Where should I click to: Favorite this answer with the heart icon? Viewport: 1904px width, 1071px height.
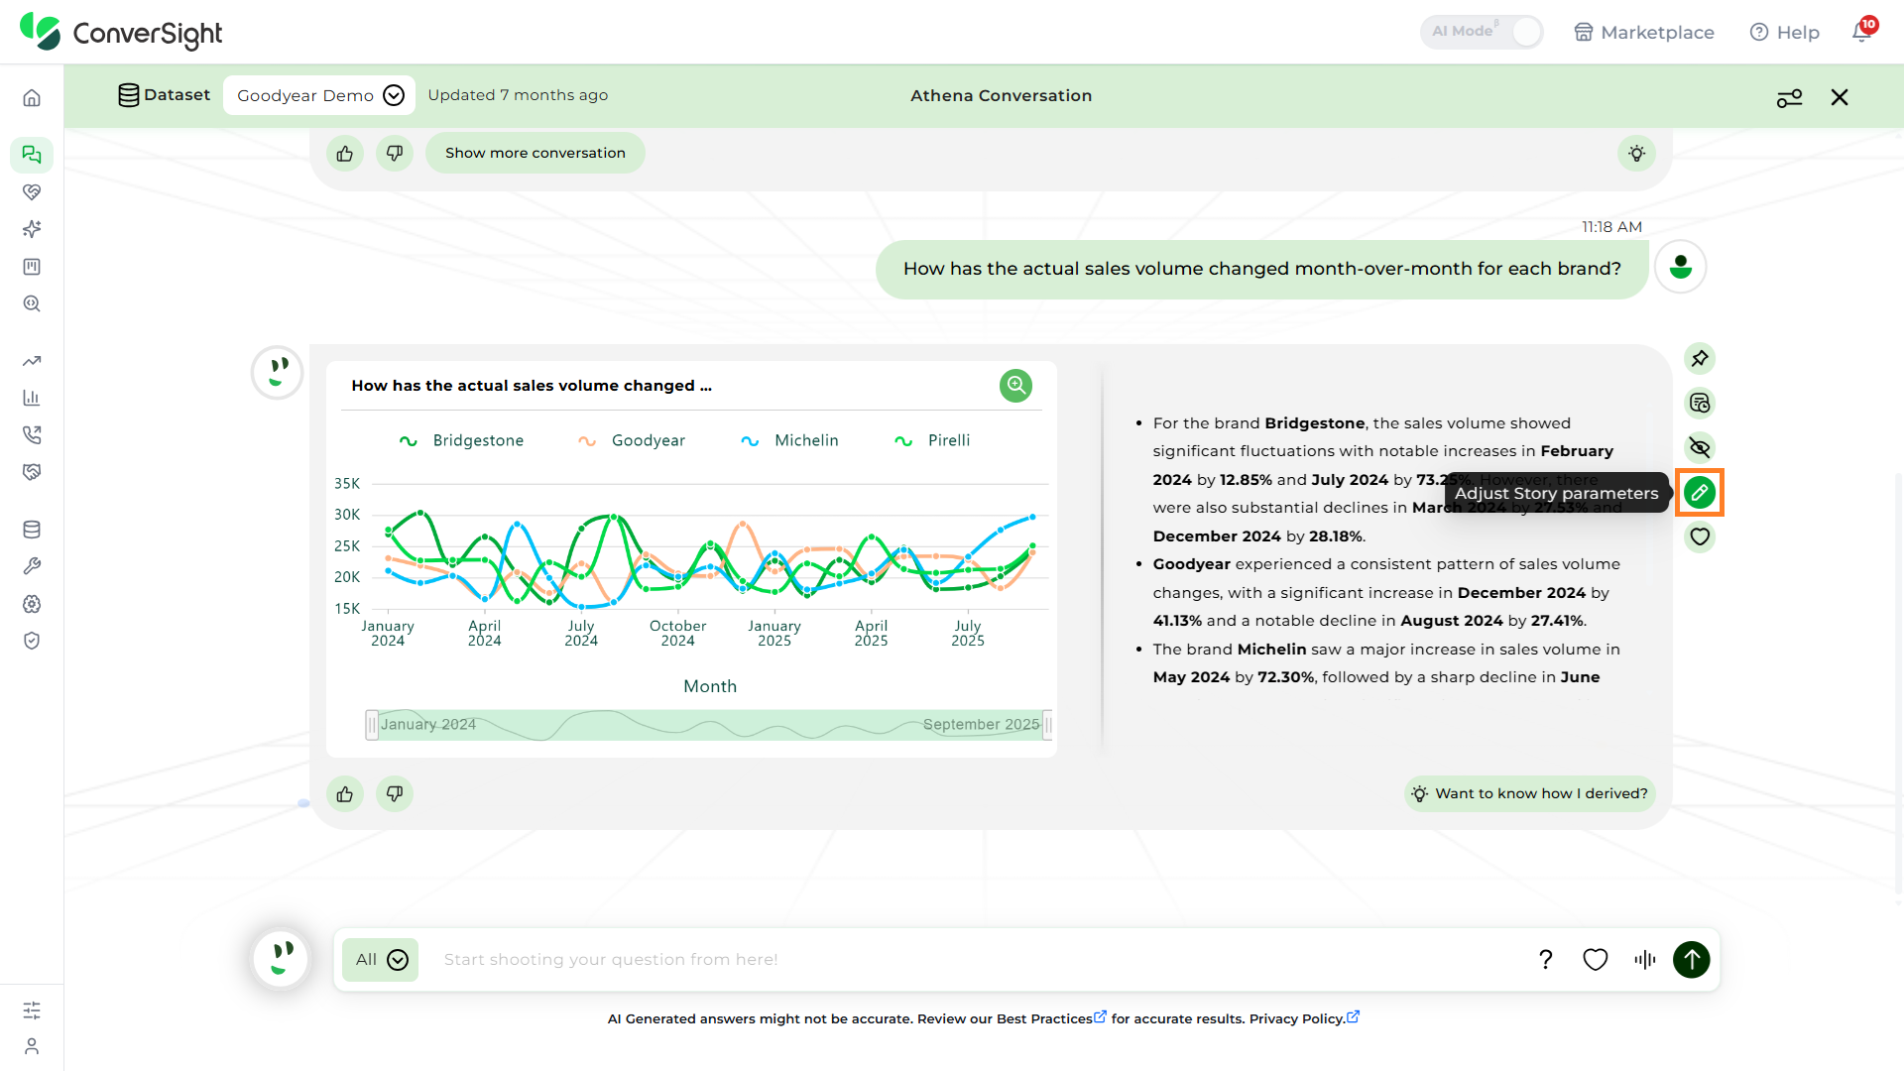1700,536
